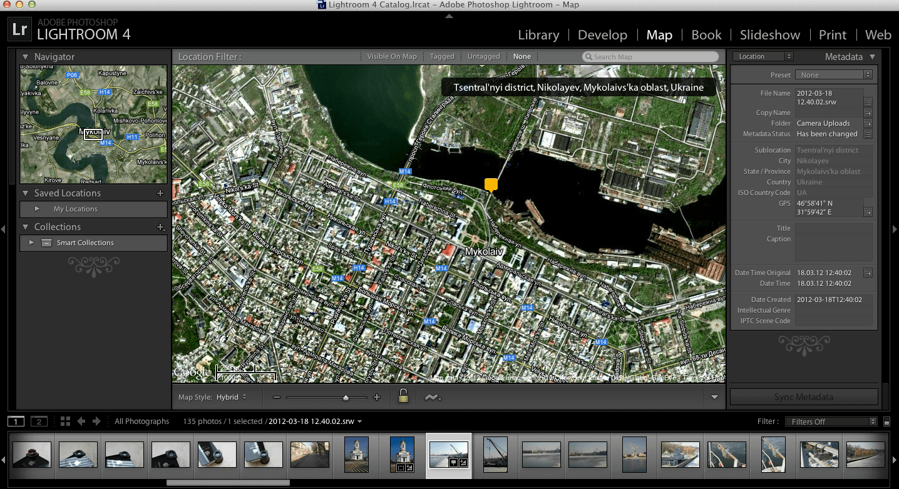899x489 pixels.
Task: Click the zoom out minus icon
Action: 277,397
